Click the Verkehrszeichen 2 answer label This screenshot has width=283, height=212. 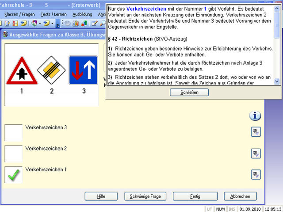(x=46, y=148)
